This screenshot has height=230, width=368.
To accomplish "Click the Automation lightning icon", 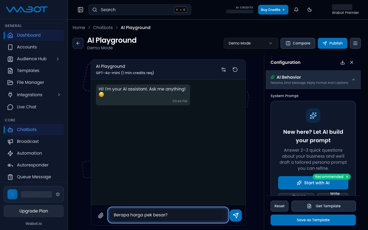I will click(10, 153).
